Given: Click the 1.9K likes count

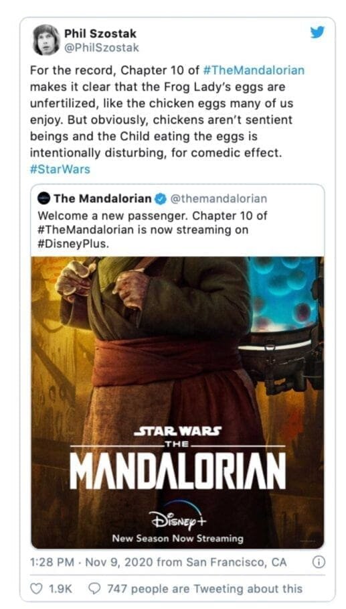Looking at the screenshot, I should tap(60, 588).
